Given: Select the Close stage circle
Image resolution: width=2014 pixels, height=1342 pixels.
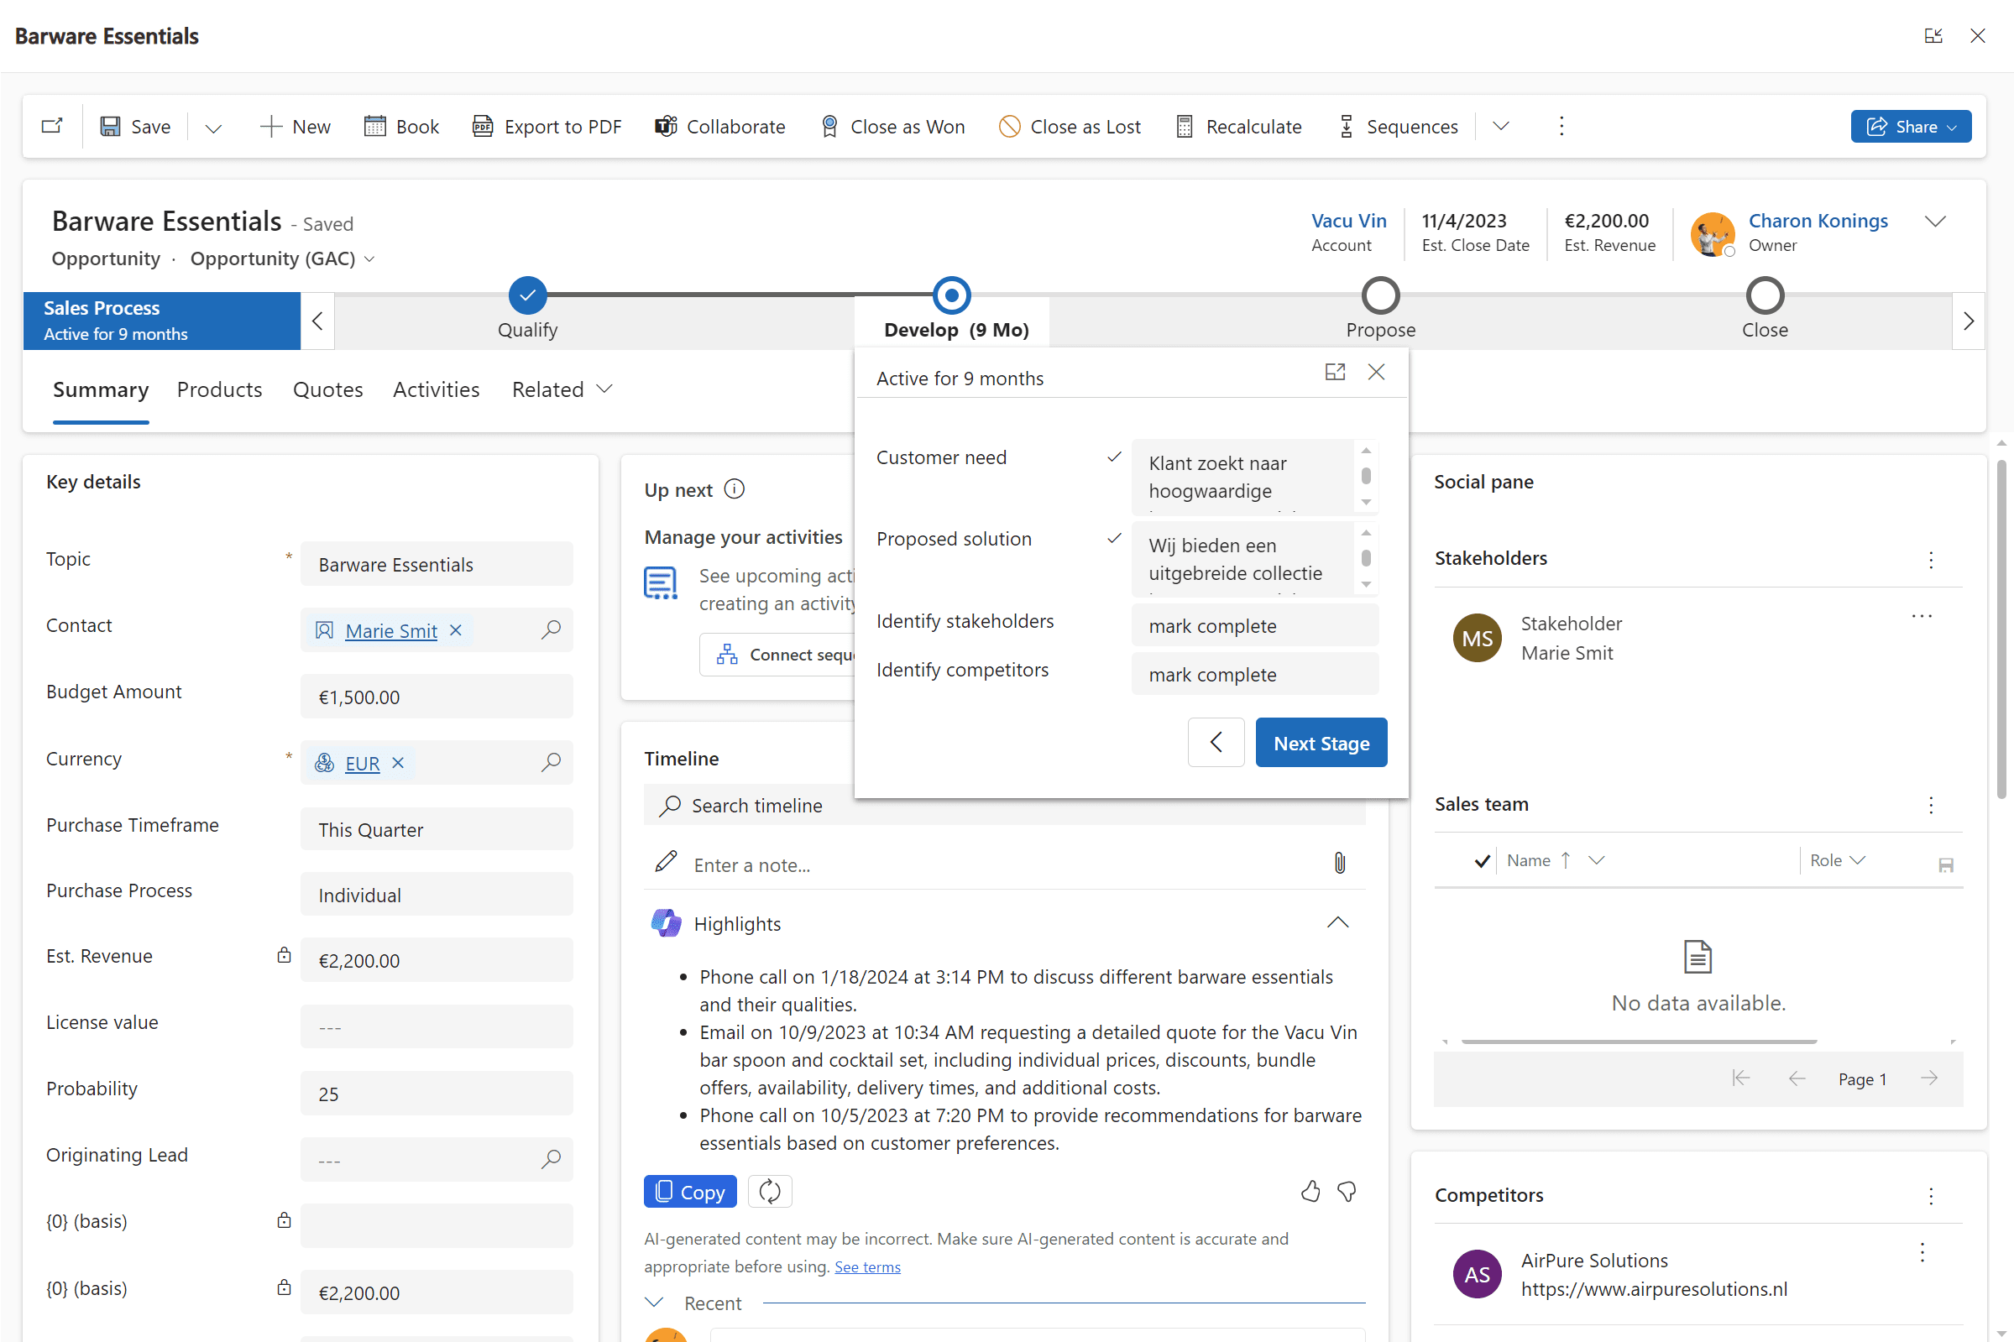Looking at the screenshot, I should (1764, 295).
